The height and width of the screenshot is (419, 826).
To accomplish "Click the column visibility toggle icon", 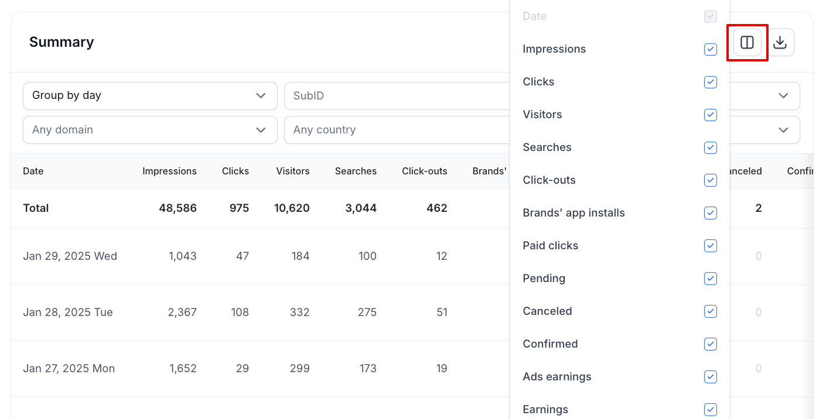I will 747,42.
